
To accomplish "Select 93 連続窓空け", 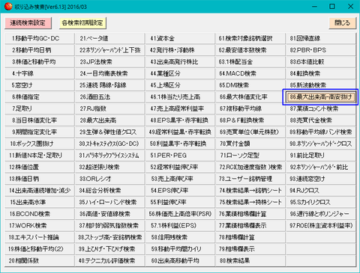I will point(321,179).
